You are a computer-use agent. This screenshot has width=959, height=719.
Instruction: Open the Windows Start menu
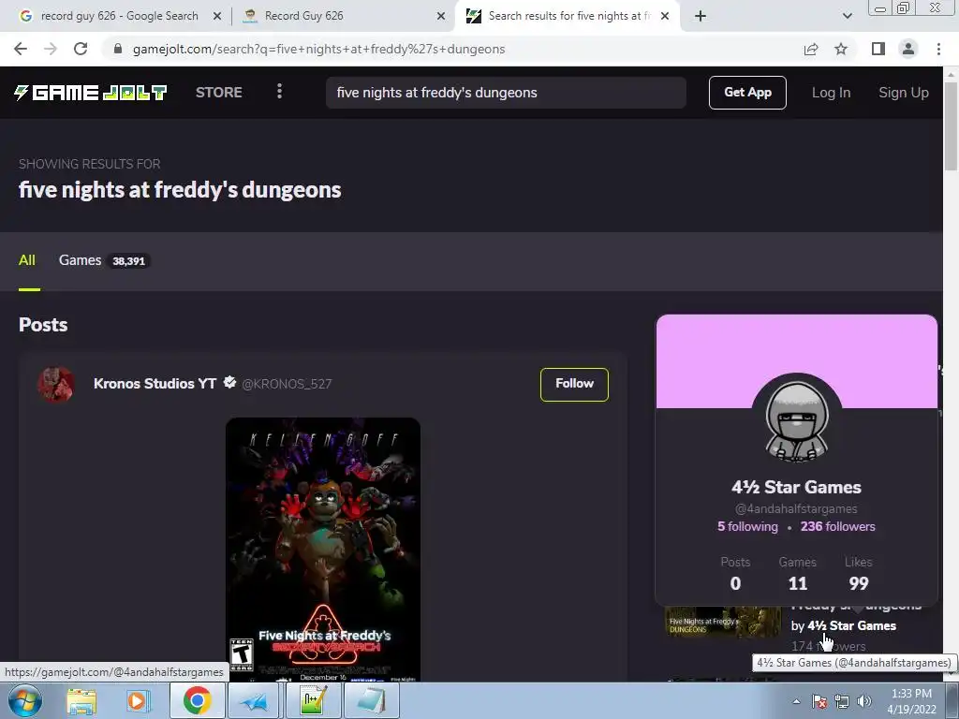tap(24, 701)
